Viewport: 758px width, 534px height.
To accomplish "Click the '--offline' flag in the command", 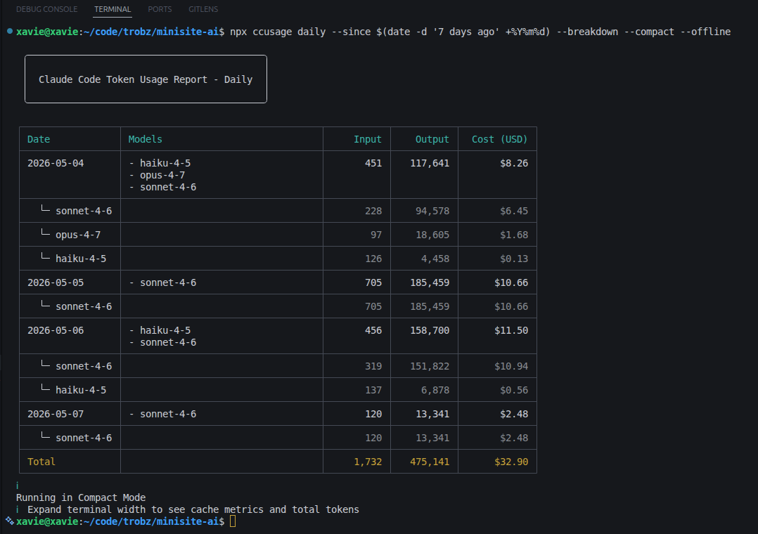I will (705, 32).
